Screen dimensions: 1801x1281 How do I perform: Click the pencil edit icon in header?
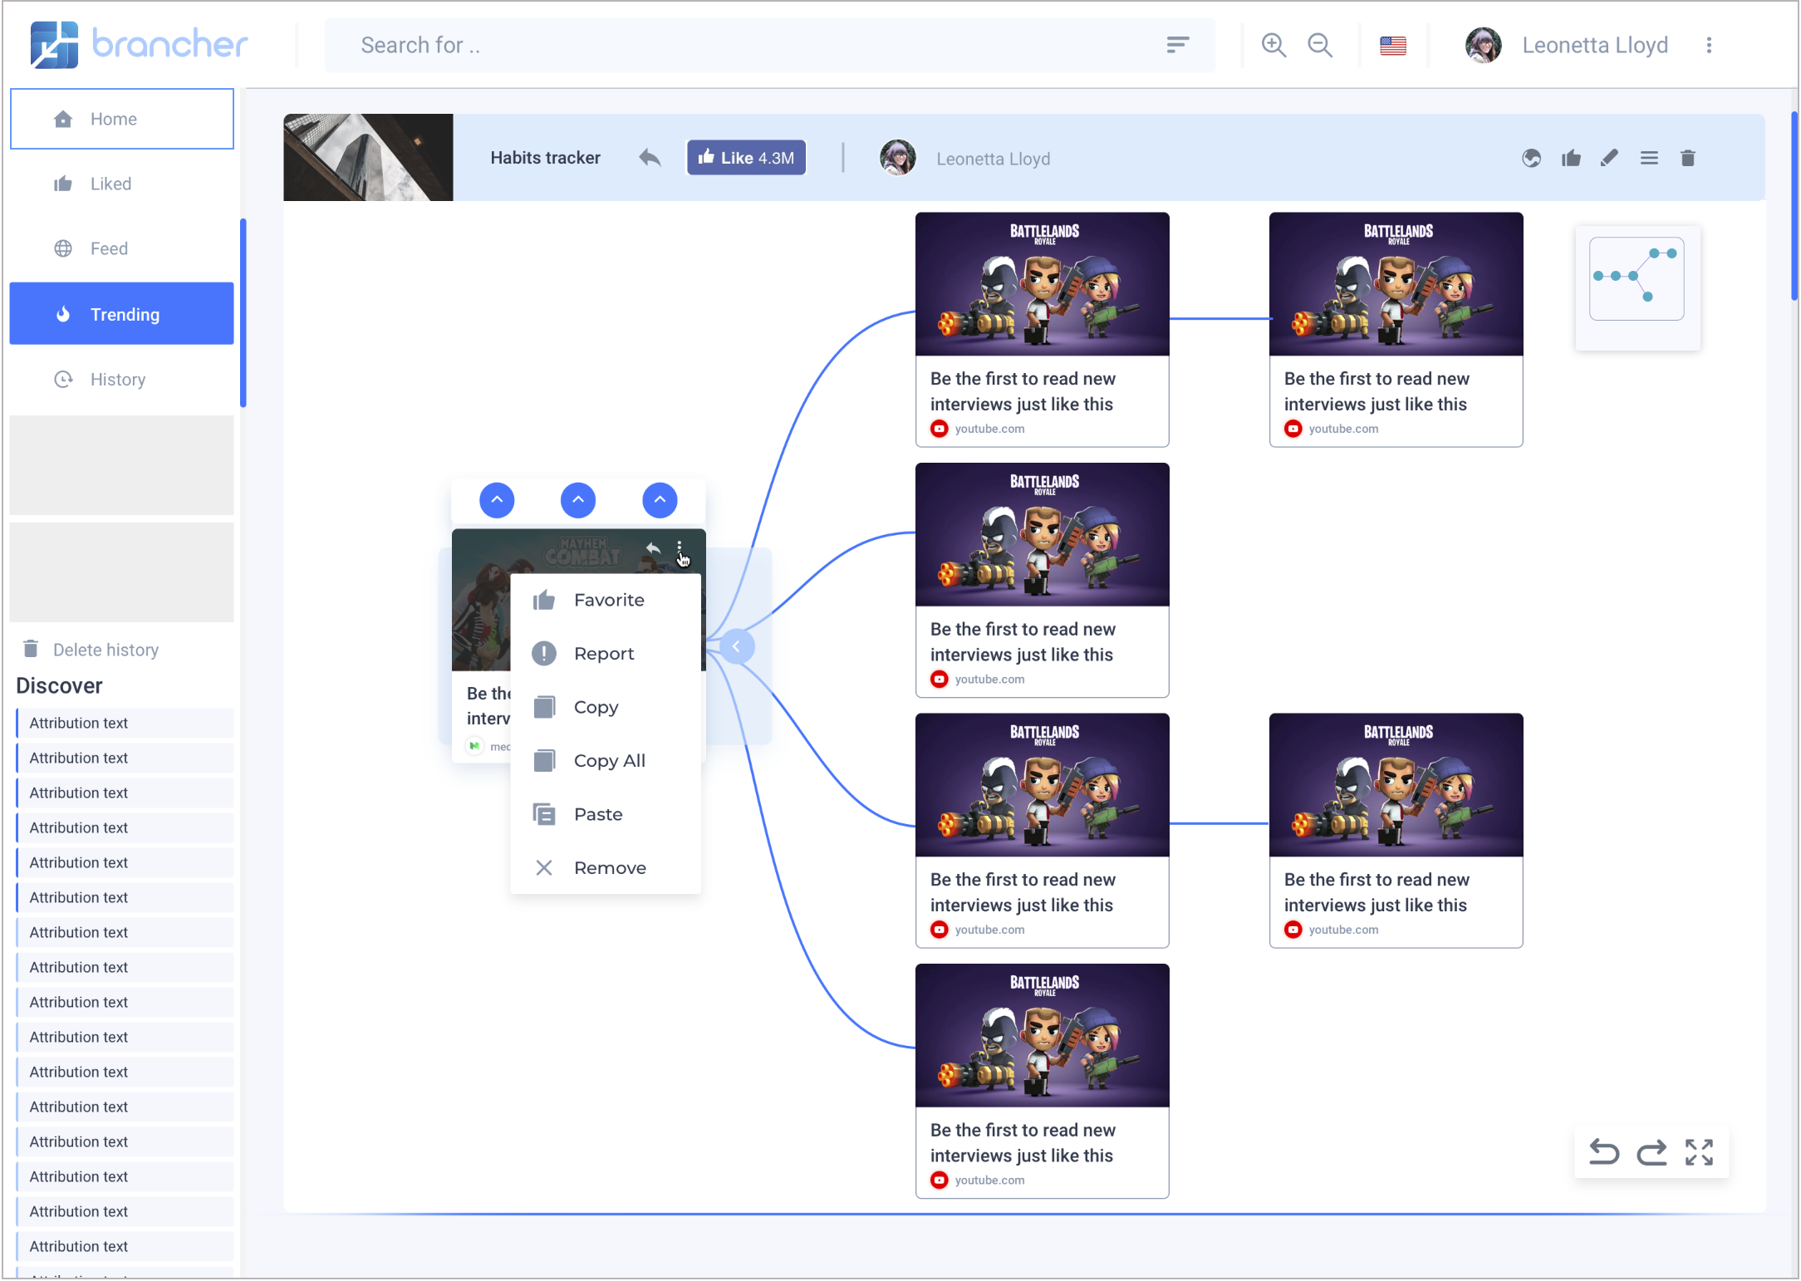pos(1609,158)
